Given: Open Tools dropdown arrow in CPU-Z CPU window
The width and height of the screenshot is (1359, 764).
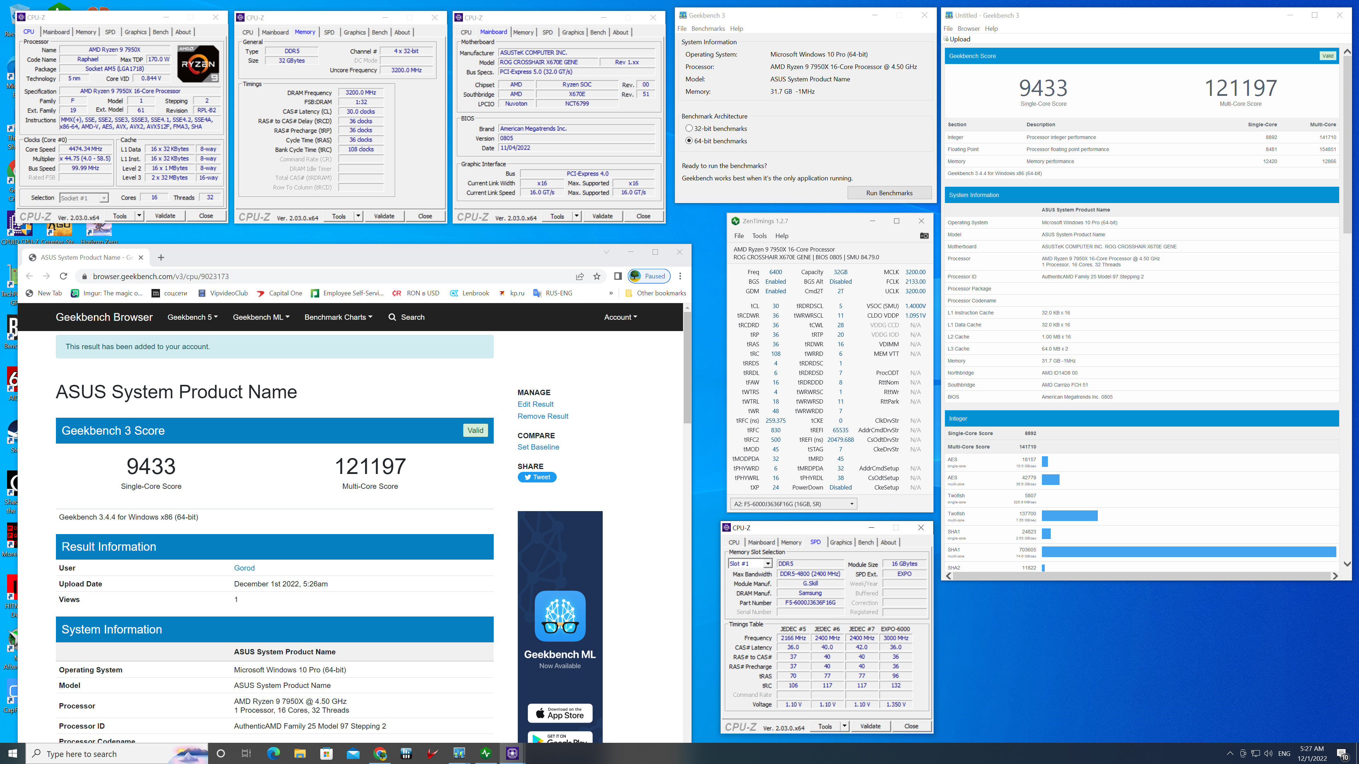Looking at the screenshot, I should tap(139, 216).
